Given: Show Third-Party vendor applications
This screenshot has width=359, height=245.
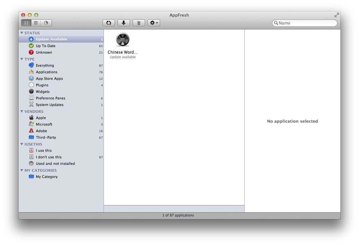Looking at the screenshot, I should coord(61,137).
